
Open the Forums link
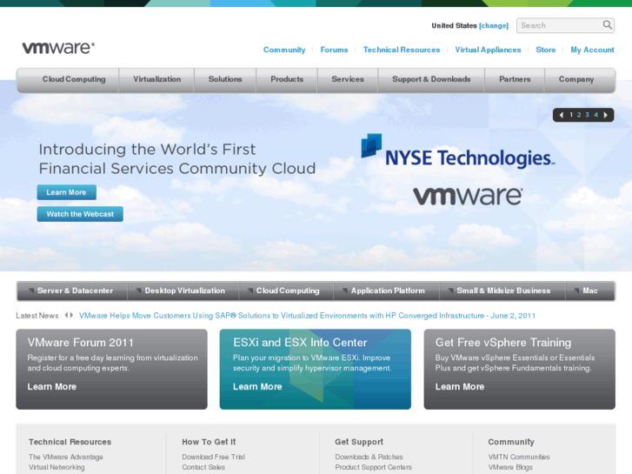tap(334, 50)
